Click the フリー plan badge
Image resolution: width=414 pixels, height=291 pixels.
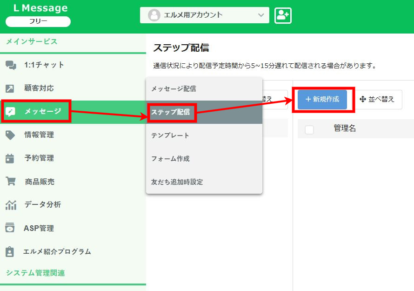(x=38, y=21)
